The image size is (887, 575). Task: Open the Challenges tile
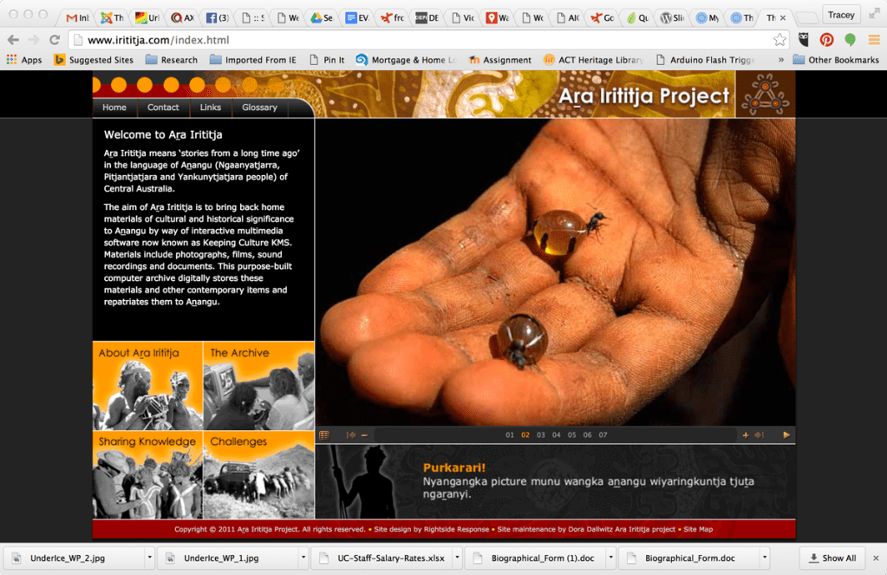click(259, 474)
